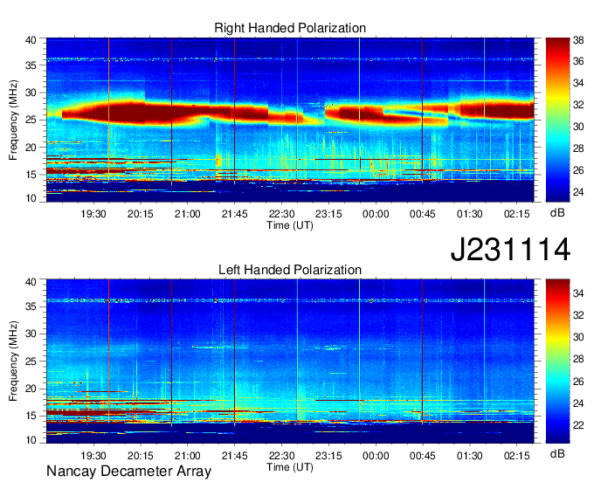Click the "J231114" observation identifier
The image size is (594, 482).
[x=510, y=249]
